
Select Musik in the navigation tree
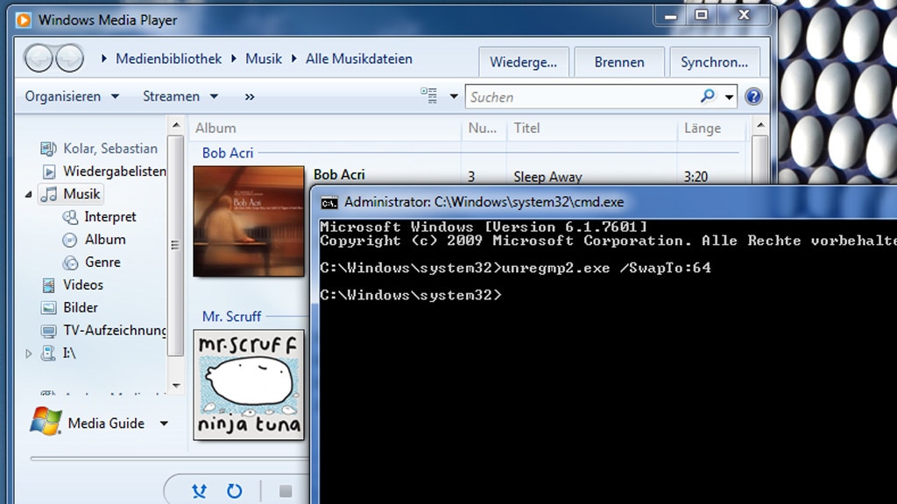point(81,194)
